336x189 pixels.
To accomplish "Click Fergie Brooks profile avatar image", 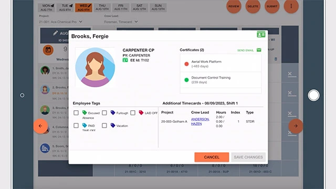I will pos(95,67).
